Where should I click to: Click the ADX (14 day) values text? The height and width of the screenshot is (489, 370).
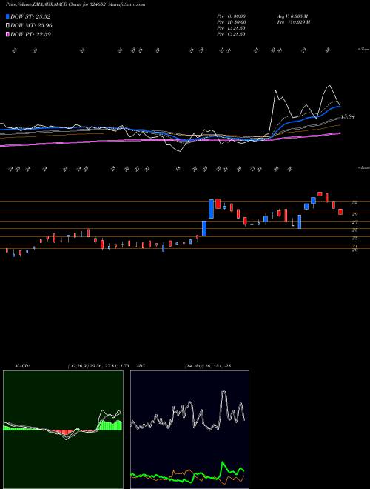click(207, 365)
